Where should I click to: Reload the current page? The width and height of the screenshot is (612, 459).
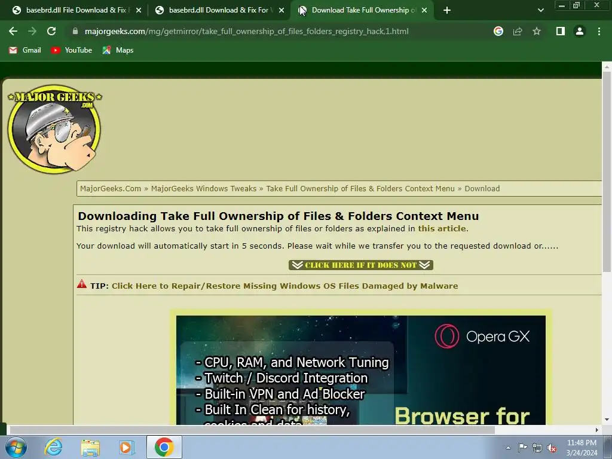51,31
